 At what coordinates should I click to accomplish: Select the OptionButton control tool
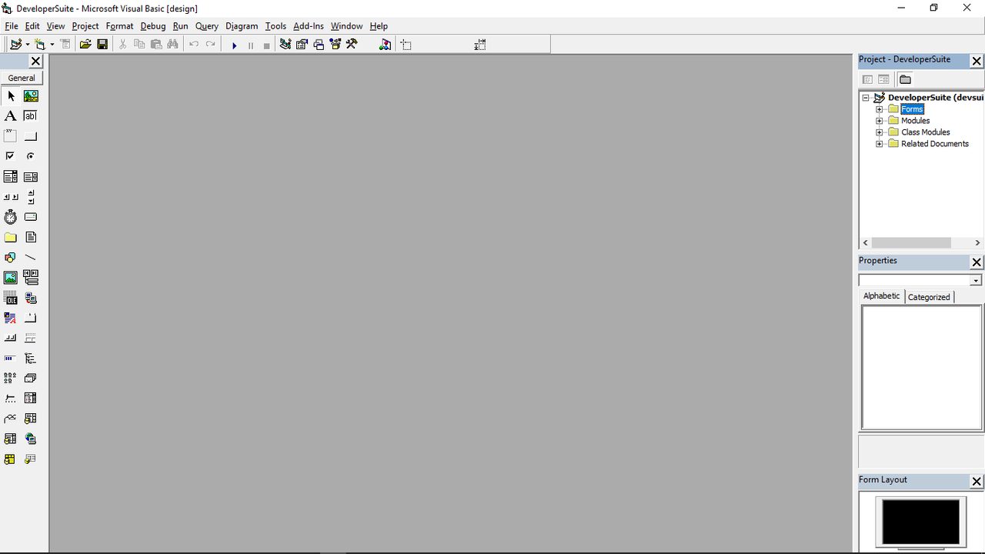pos(31,156)
